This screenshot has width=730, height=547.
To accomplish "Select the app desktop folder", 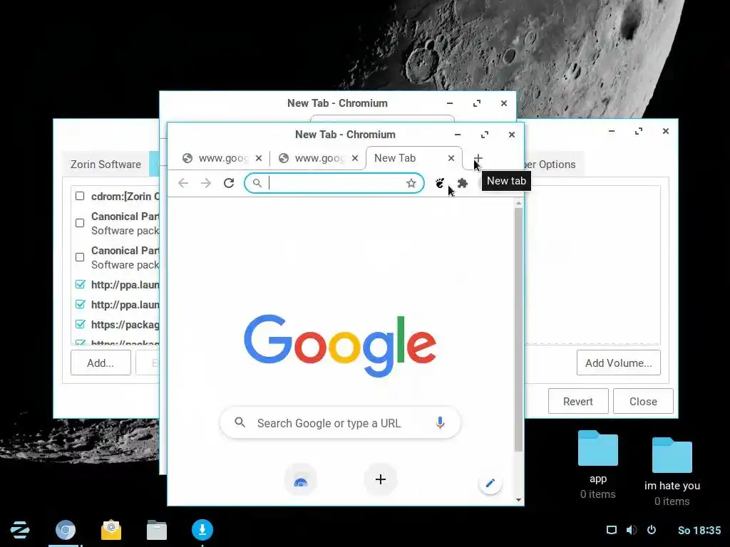I will pos(598,464).
